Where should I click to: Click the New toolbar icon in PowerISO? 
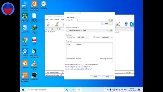coord(48,24)
